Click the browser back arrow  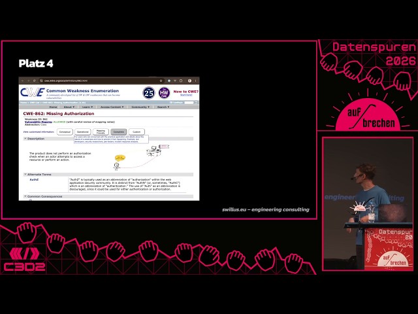click(22, 80)
